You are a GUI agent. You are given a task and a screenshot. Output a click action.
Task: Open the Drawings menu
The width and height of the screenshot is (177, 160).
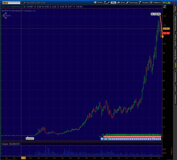coord(132,2)
